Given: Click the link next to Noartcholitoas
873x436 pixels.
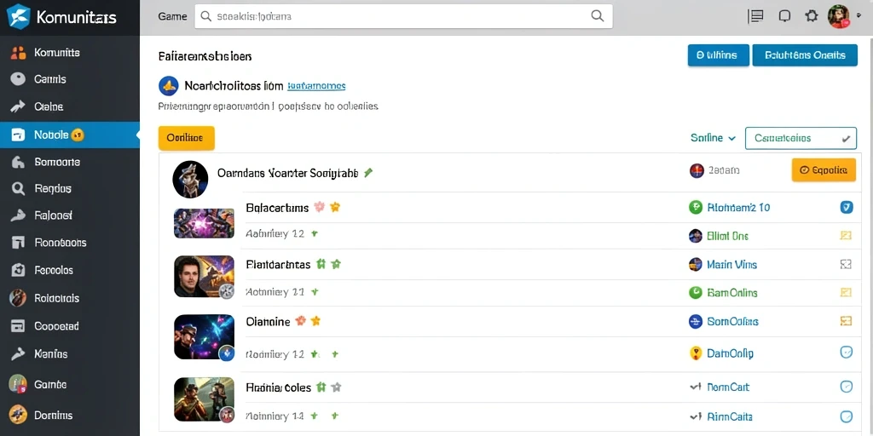Looking at the screenshot, I should 316,86.
